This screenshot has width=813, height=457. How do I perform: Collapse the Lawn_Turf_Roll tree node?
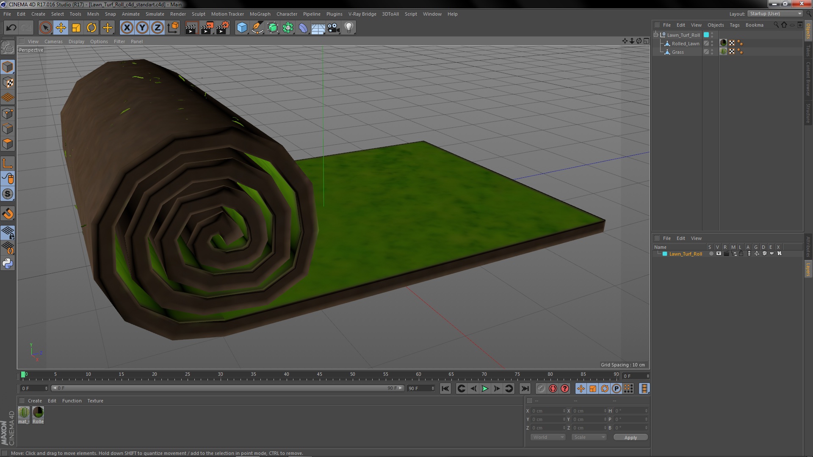click(656, 35)
